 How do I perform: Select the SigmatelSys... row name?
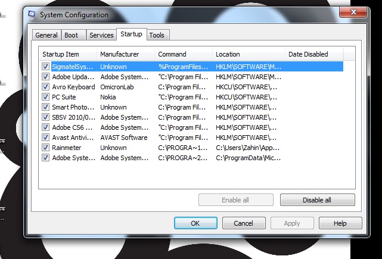(x=72, y=67)
